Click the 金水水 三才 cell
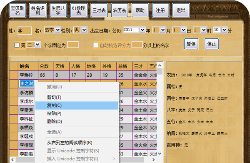The image size is (250, 163). tap(140, 84)
